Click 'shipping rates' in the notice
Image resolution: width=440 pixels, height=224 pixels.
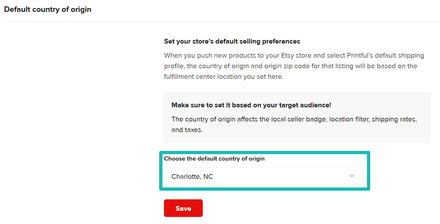tap(395, 119)
